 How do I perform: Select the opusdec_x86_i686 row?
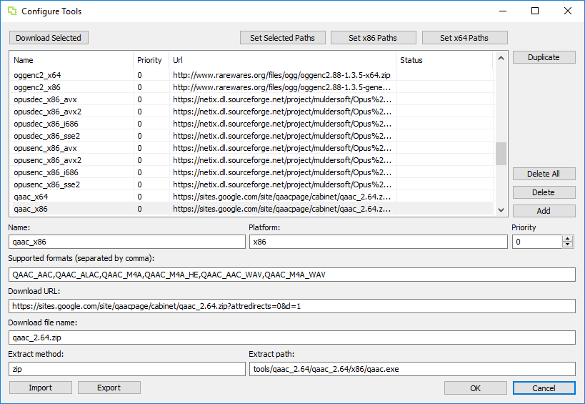tap(252, 124)
